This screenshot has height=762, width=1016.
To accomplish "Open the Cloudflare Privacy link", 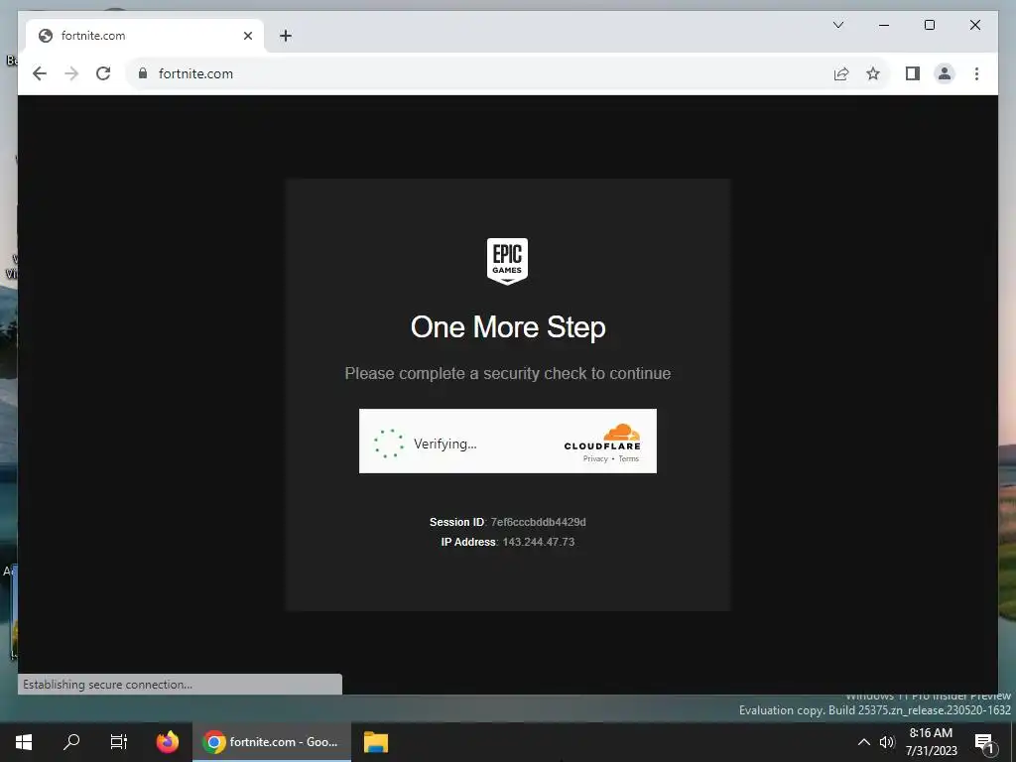I will (x=595, y=458).
